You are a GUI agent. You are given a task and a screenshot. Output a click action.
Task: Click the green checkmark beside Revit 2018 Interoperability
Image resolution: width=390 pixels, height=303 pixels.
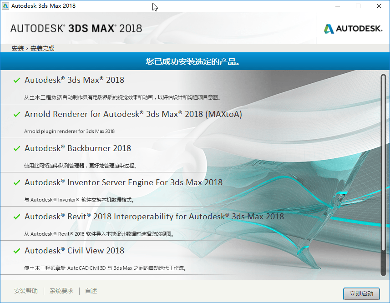click(17, 217)
